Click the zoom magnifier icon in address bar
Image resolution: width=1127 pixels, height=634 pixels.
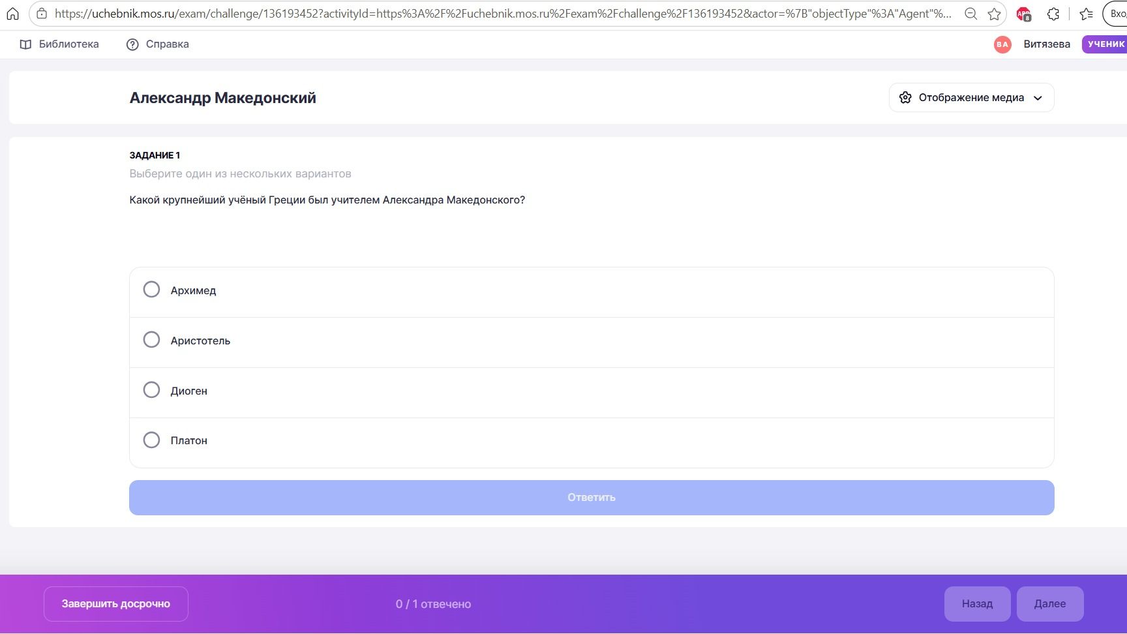point(970,14)
